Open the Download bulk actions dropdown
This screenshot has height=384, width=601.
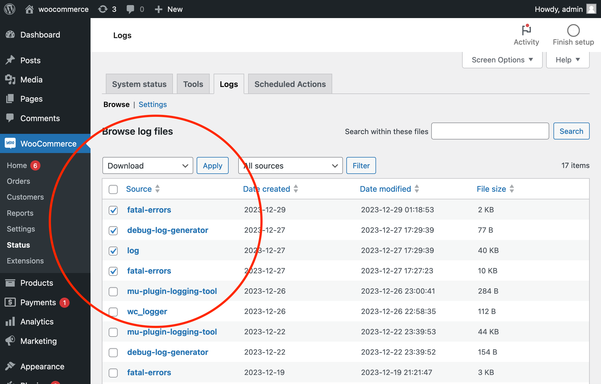(147, 165)
